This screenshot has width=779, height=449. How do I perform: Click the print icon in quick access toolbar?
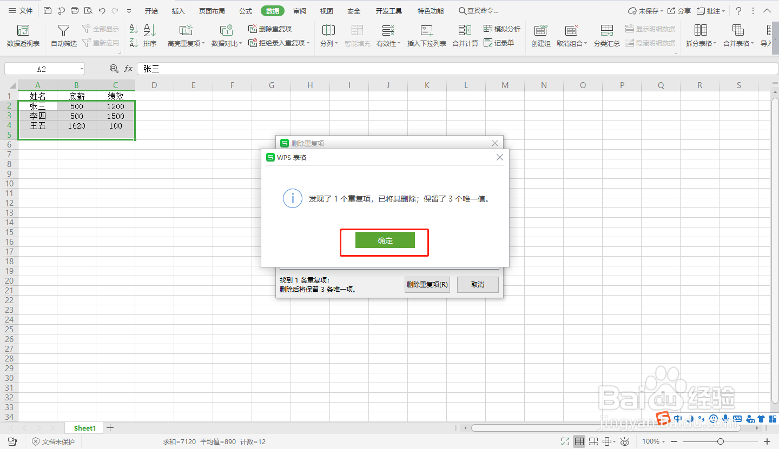coord(75,11)
